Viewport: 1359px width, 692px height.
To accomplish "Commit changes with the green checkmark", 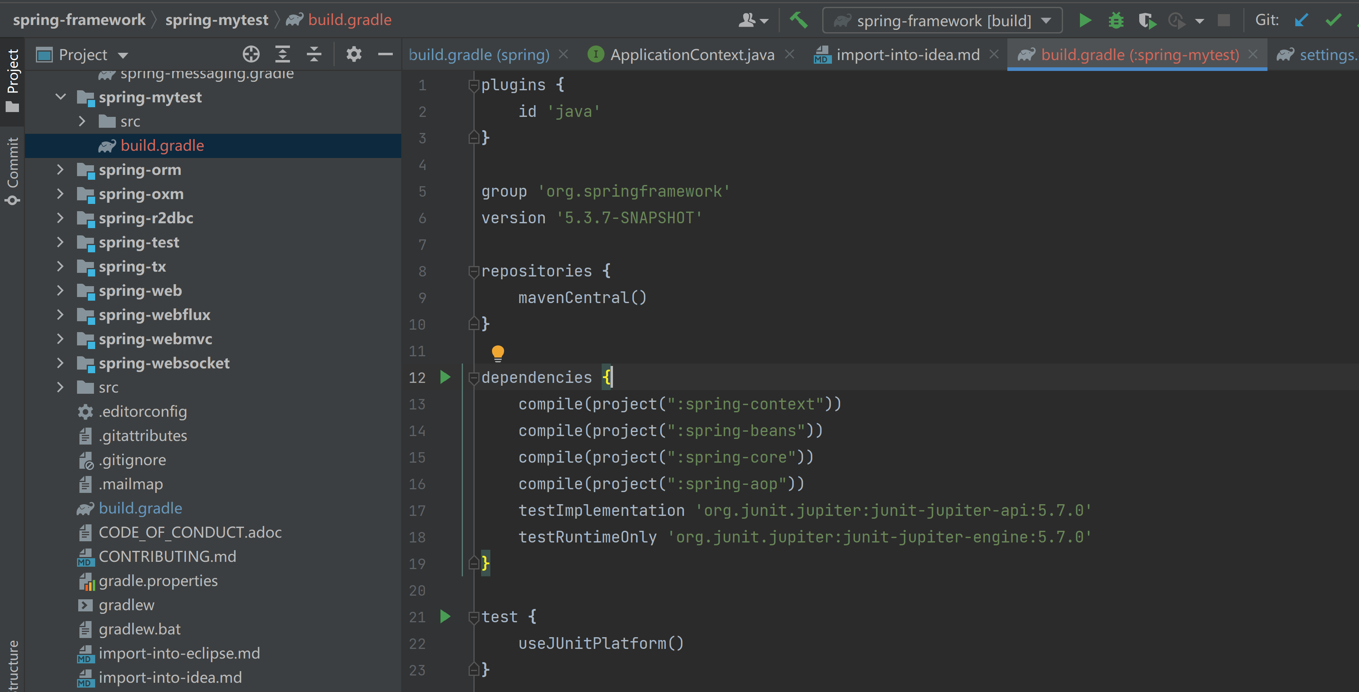I will pos(1333,21).
